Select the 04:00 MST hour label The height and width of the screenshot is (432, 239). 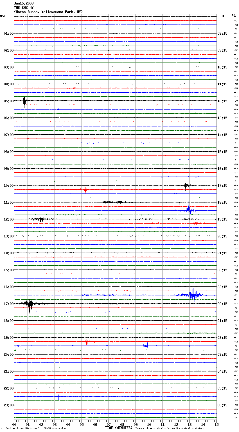[9, 84]
